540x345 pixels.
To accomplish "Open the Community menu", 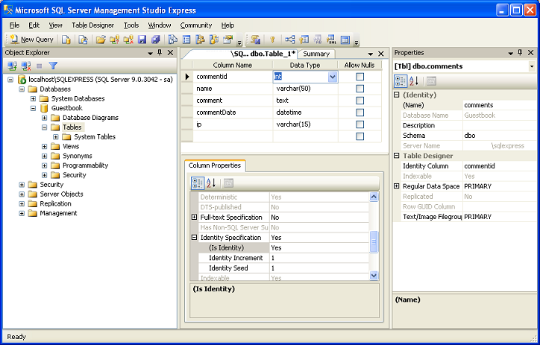I will pos(196,25).
